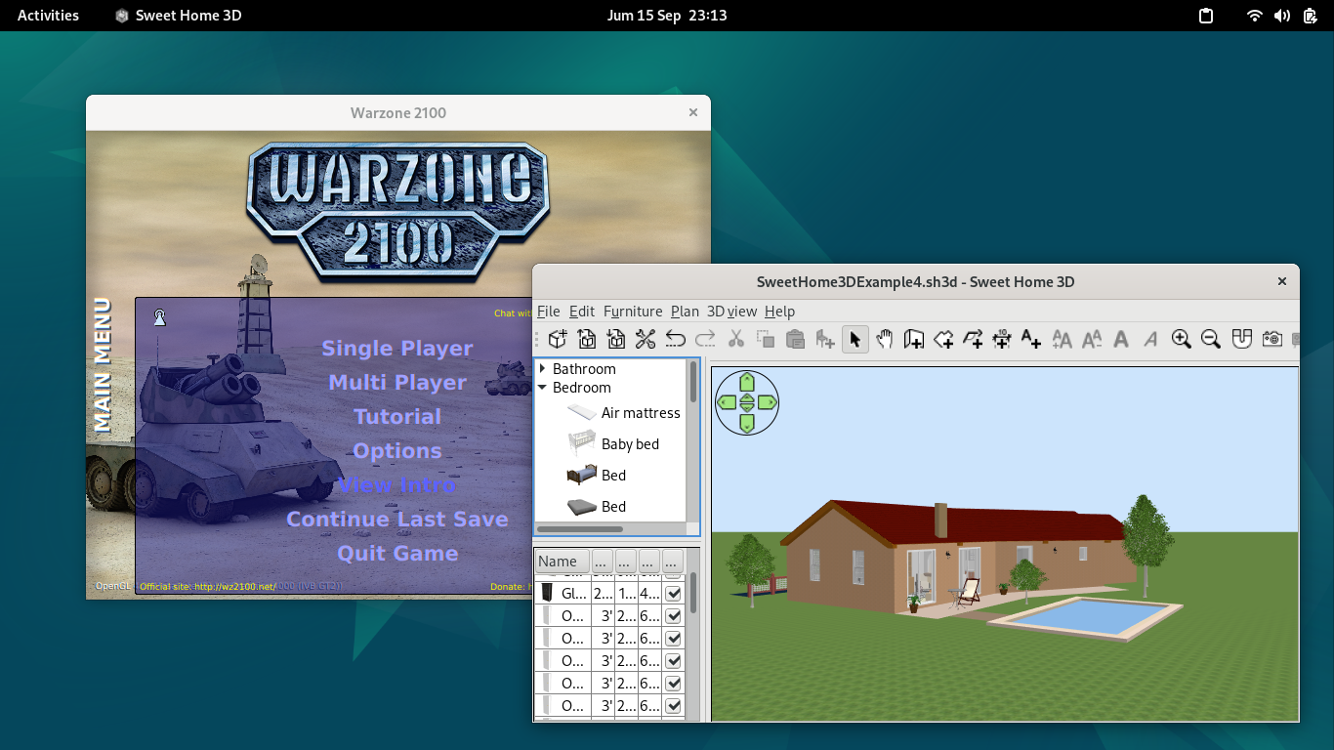Open the clock and calendar panel

tap(667, 16)
